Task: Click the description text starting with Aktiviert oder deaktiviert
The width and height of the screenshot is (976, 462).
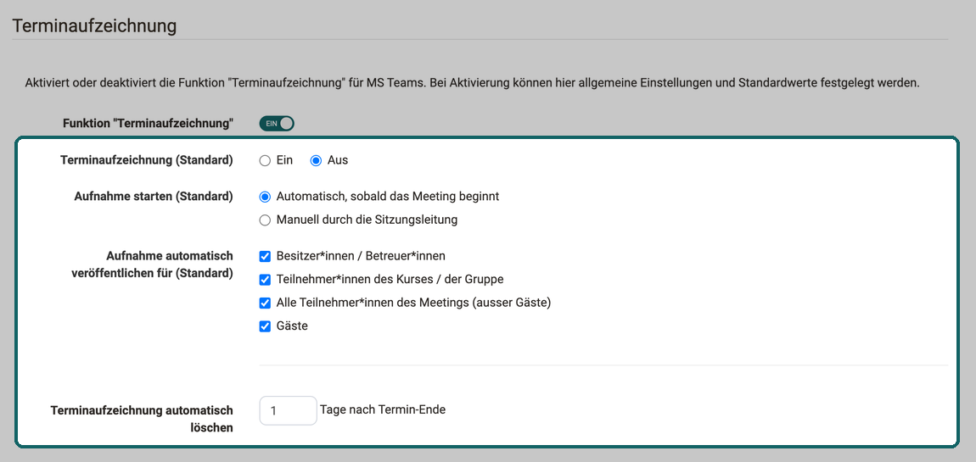Action: pyautogui.click(x=473, y=83)
